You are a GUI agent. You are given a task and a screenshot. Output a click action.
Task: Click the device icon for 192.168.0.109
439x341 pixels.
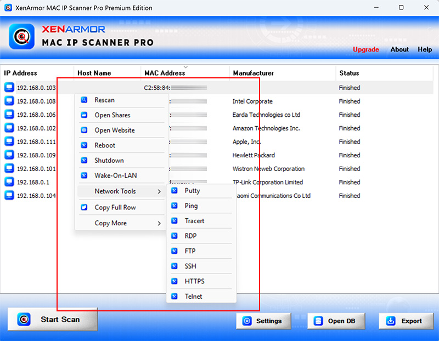coord(9,155)
